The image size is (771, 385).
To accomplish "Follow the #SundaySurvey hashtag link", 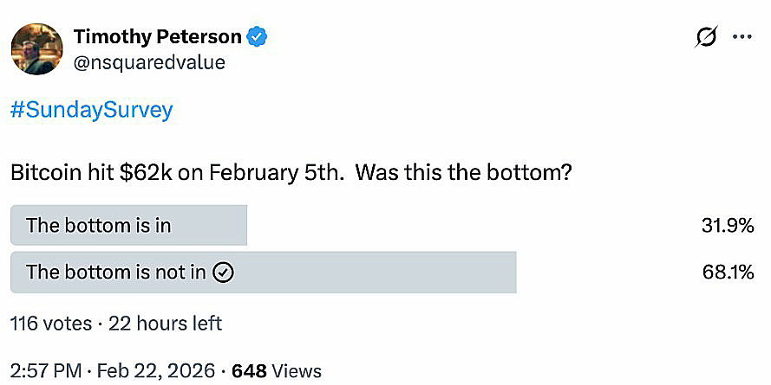I will click(91, 110).
